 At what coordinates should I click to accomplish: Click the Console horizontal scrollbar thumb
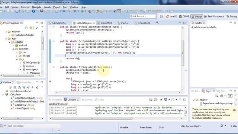[x=92, y=118]
